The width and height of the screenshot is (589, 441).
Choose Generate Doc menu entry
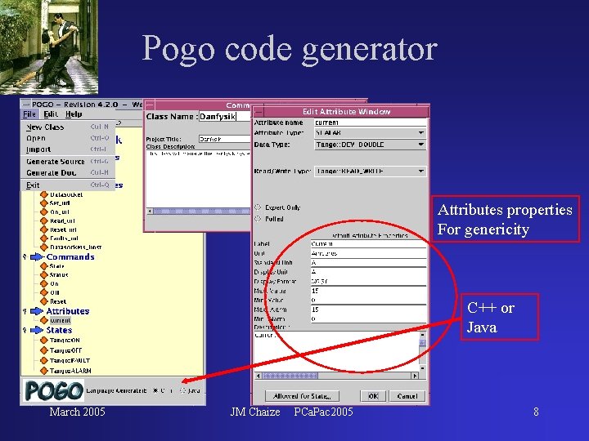[x=68, y=173]
